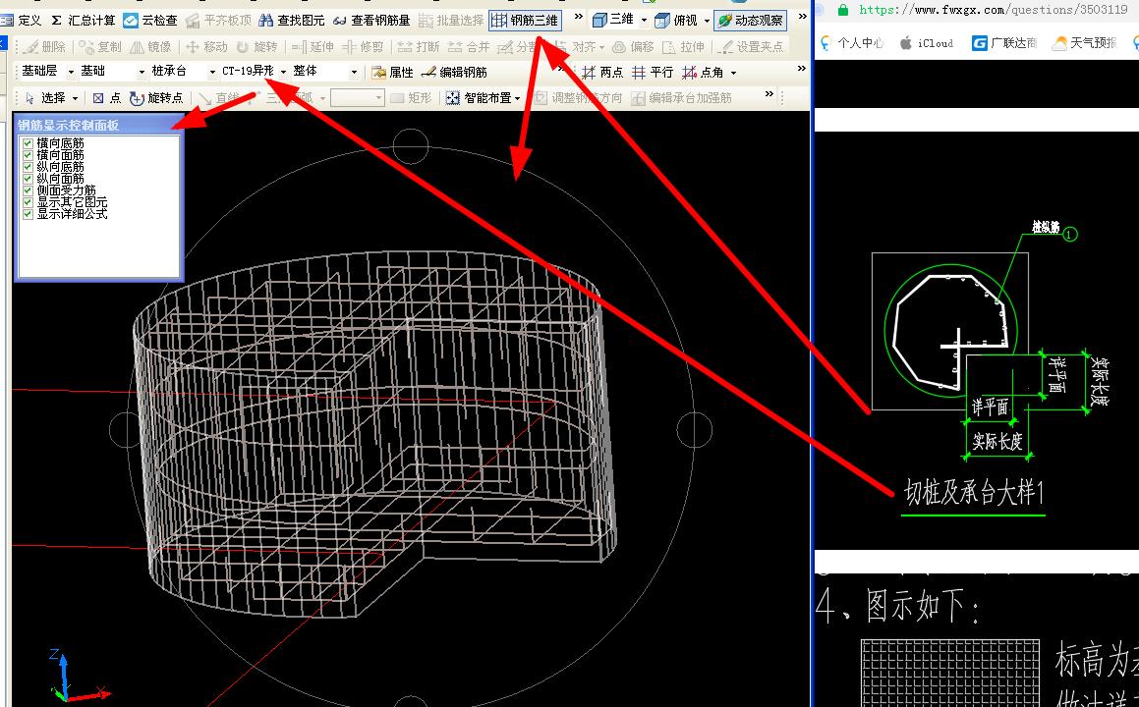Image resolution: width=1139 pixels, height=707 pixels.
Task: Open 个人中心 bookmark in browser
Action: coord(851,43)
